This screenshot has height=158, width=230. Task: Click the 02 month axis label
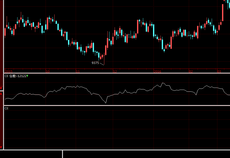(191, 71)
